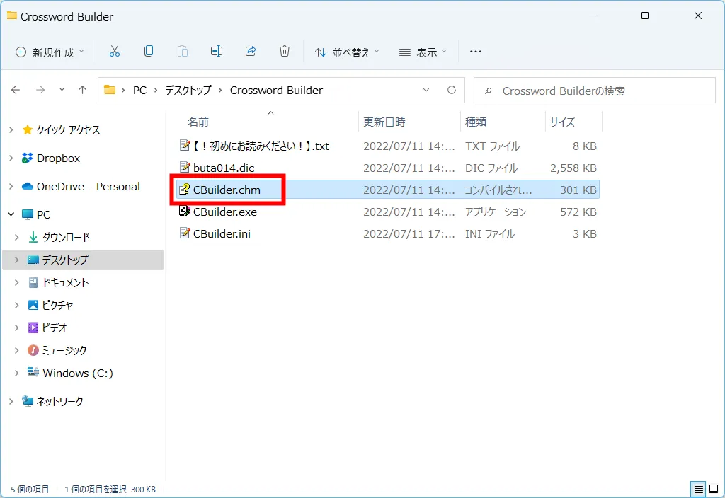Click the CBuilder.chm help file icon
This screenshot has width=725, height=498.
click(x=185, y=190)
